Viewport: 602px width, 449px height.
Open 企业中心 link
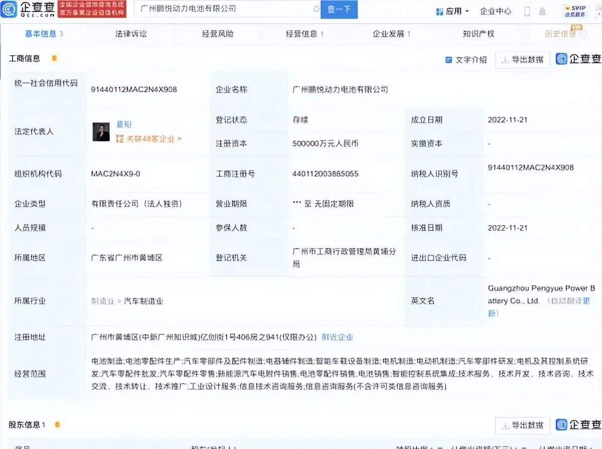tap(495, 11)
